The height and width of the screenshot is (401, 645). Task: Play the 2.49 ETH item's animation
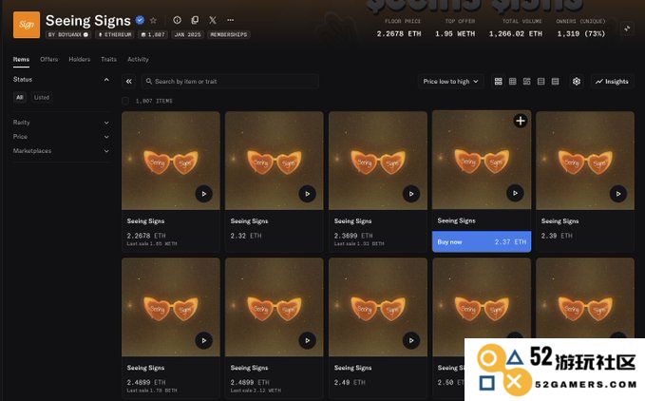pos(411,340)
